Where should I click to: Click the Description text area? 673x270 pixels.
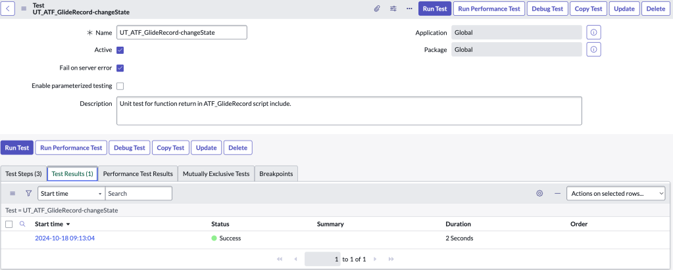click(349, 110)
